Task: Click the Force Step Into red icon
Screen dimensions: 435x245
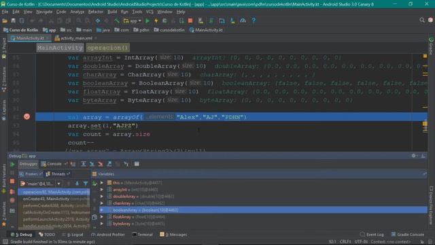Action: 101,164
